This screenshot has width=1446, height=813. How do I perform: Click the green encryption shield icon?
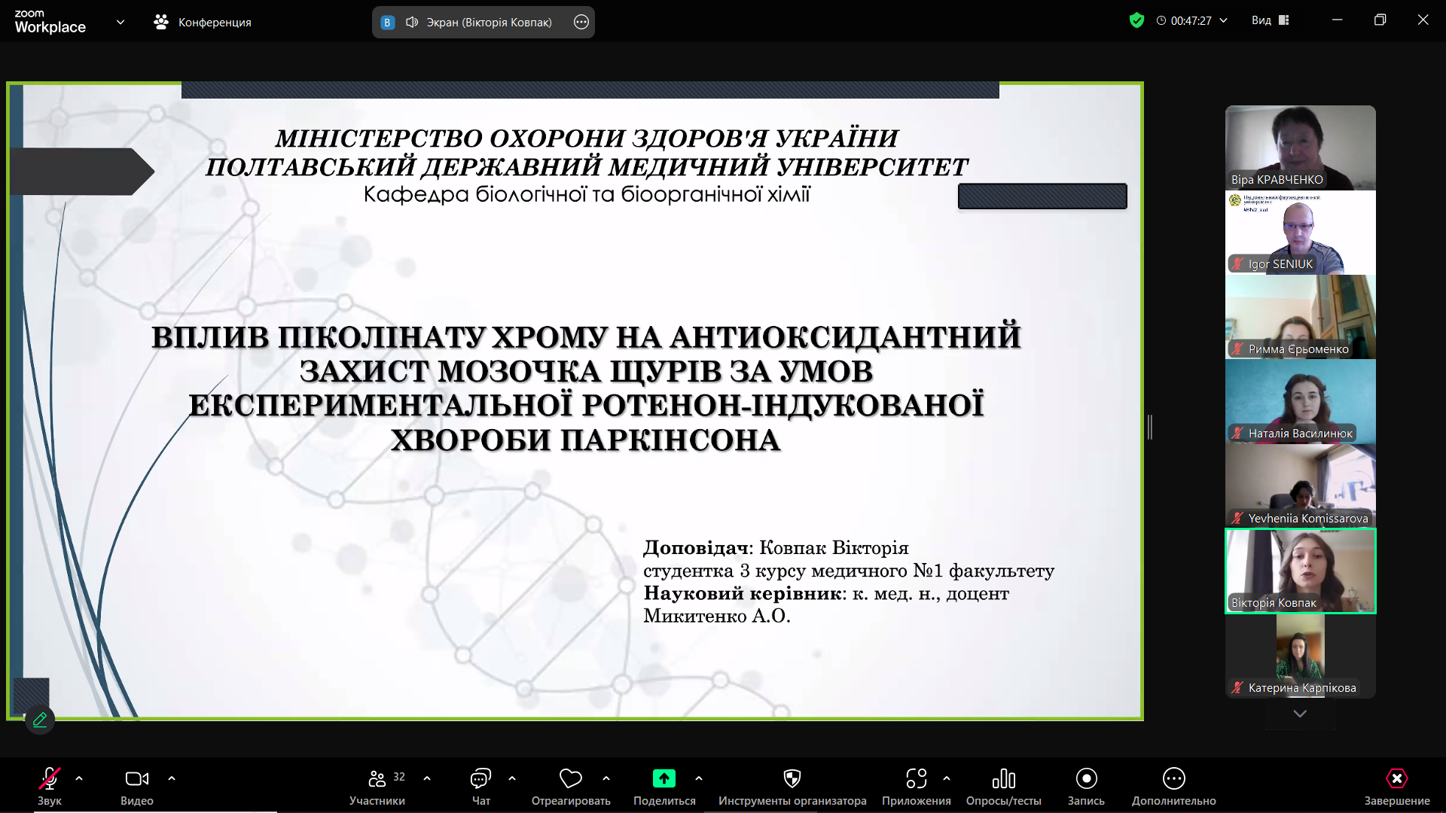click(1136, 20)
